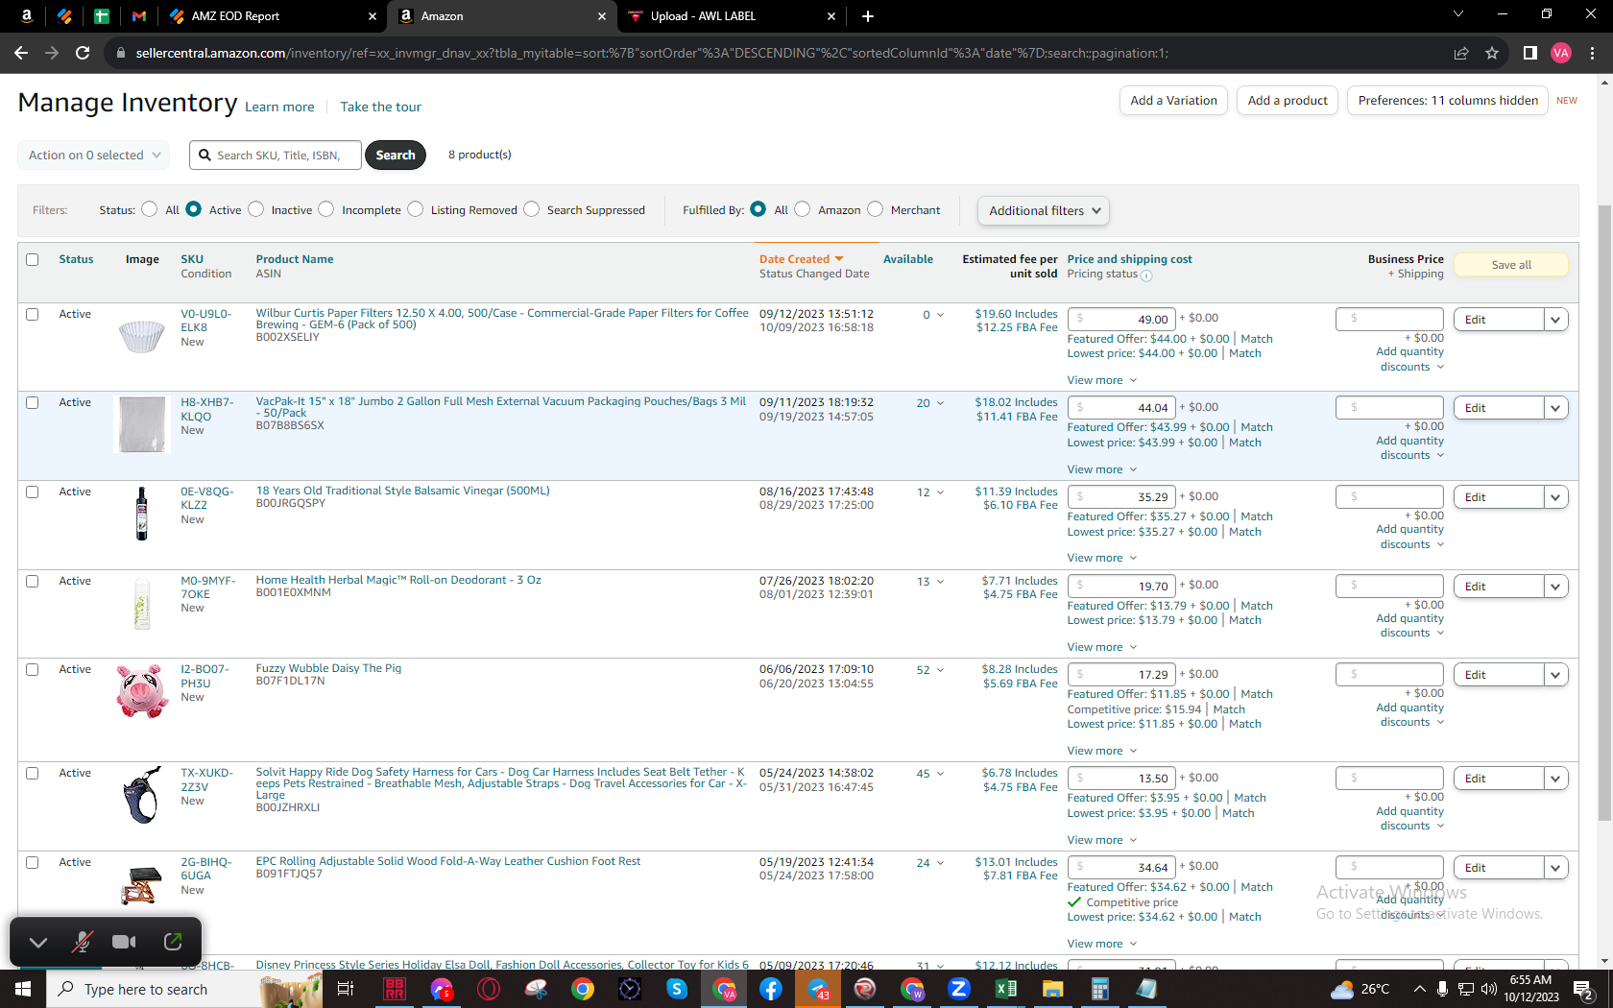Screen dimensions: 1613x1008
Task: Select Fulfilled By Merchant radio button
Action: coord(876,209)
